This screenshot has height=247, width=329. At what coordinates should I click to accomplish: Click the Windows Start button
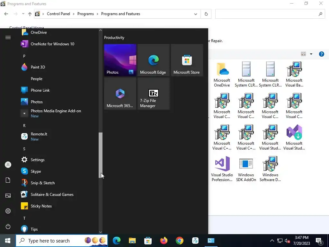(x=8, y=241)
